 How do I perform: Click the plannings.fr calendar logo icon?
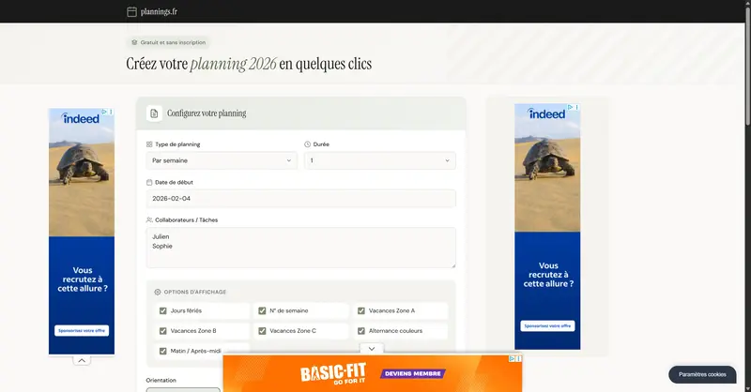point(131,12)
